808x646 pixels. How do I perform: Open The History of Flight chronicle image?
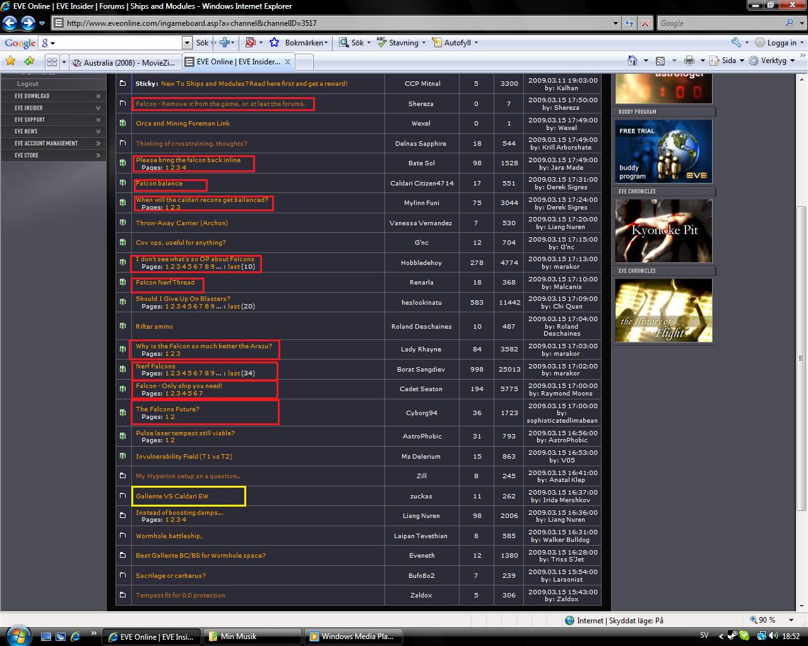[664, 310]
